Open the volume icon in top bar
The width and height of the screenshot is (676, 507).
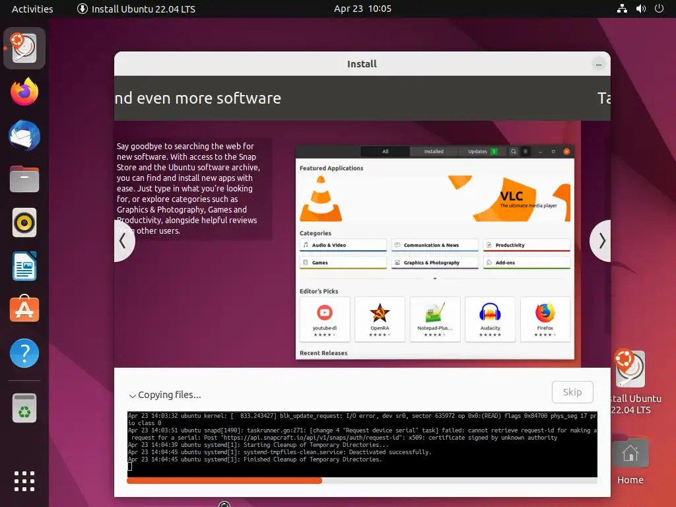coord(640,9)
